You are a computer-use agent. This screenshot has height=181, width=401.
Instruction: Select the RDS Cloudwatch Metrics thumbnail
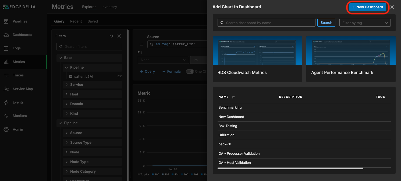click(x=257, y=50)
